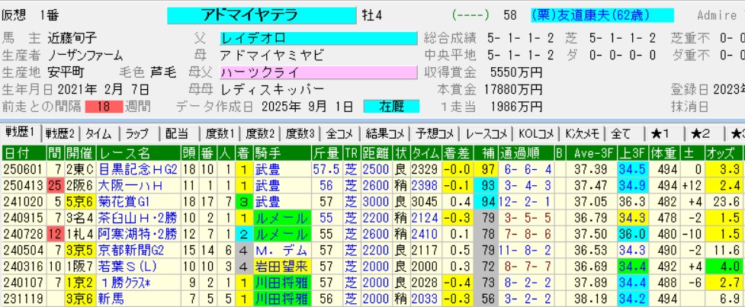The image size is (745, 307).
Task: Open the 結果コメ tab
Action: click(x=385, y=133)
